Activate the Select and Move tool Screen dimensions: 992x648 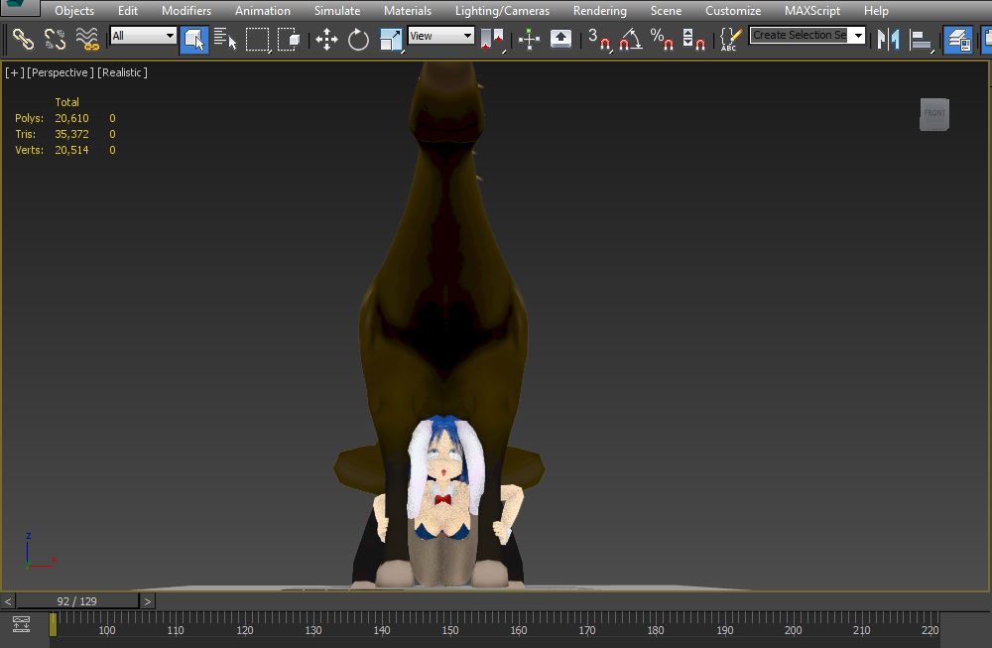point(326,40)
